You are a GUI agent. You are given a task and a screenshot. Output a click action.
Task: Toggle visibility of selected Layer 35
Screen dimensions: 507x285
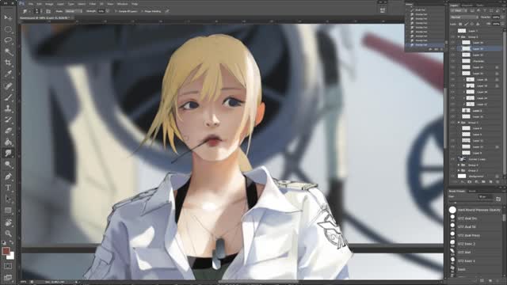coord(452,49)
